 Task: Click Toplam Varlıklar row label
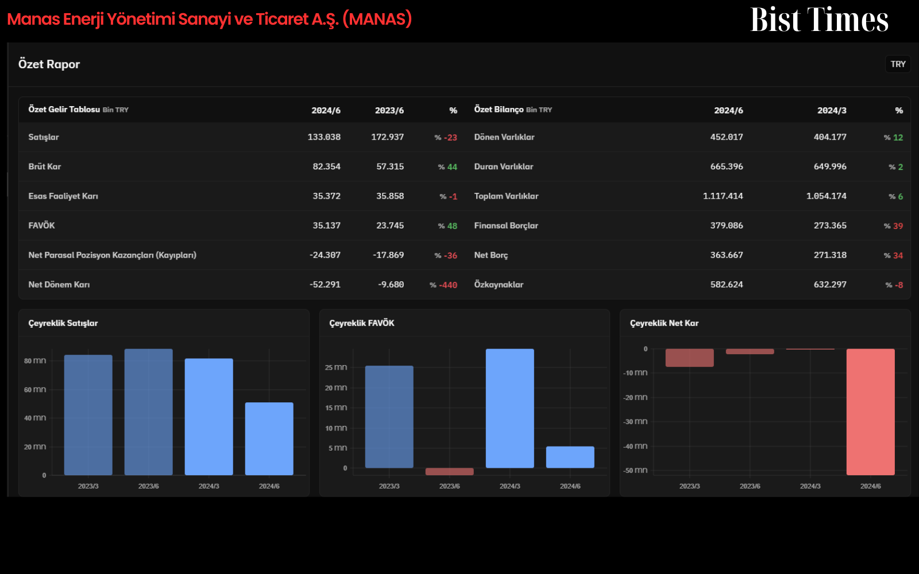tap(507, 196)
